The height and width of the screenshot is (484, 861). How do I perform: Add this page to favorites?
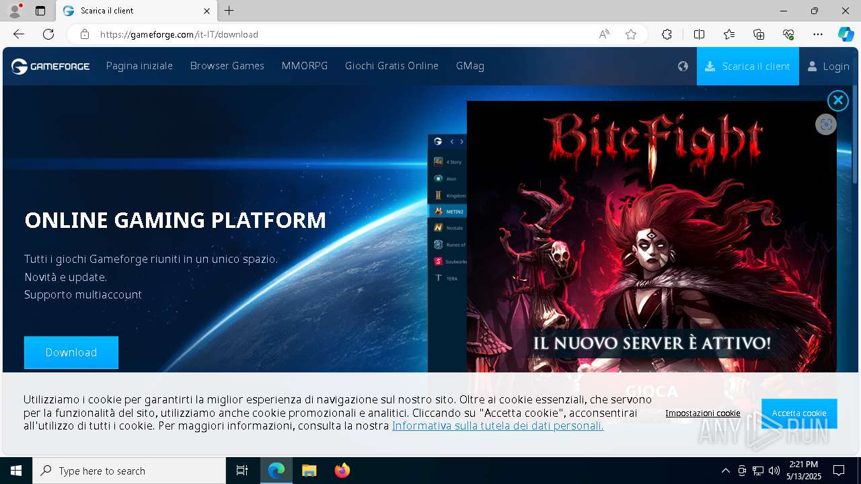point(631,34)
